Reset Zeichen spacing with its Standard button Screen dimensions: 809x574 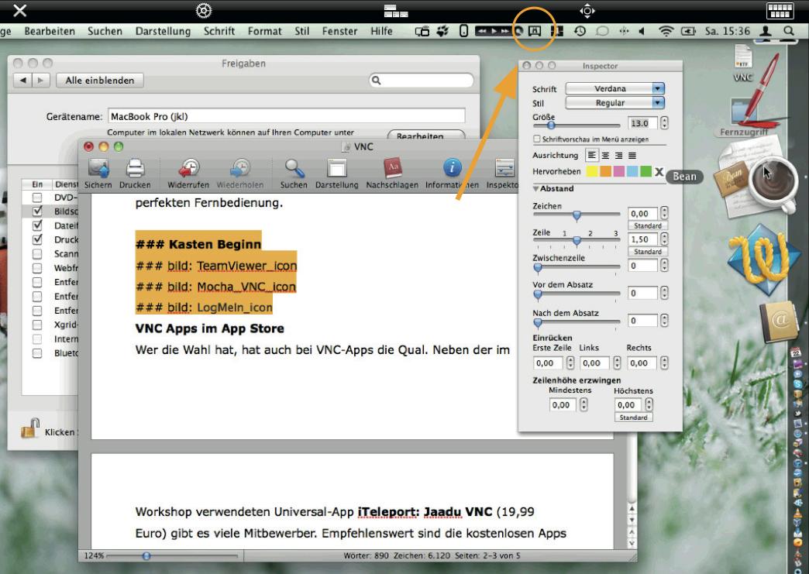point(648,226)
